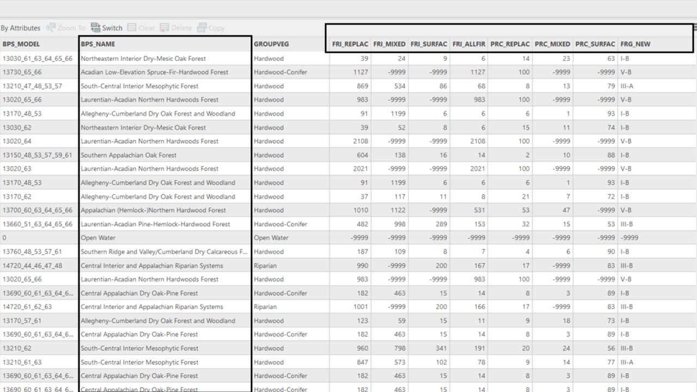Sort the PRC_MIXED column header
The width and height of the screenshot is (697, 392).
pyautogui.click(x=553, y=44)
